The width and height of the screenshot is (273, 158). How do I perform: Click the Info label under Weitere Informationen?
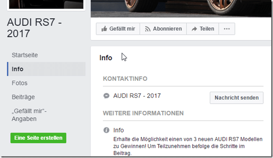[119, 130]
